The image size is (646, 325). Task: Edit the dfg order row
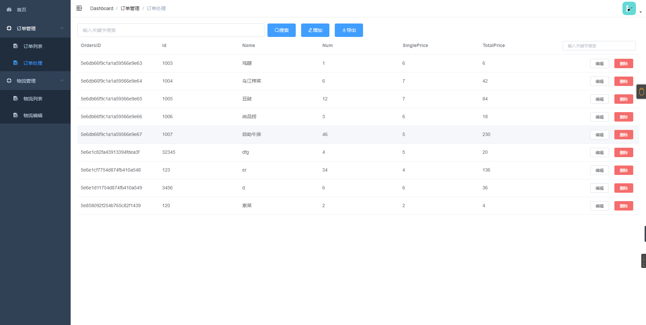click(x=600, y=152)
